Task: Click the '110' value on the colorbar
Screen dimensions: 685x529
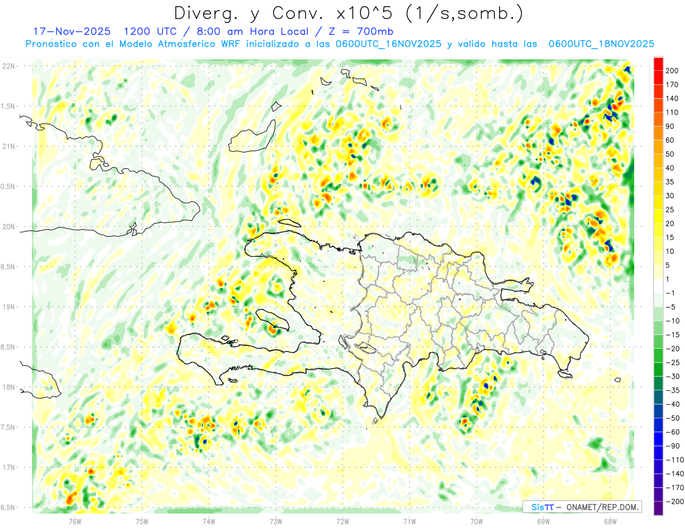Action: 672,112
